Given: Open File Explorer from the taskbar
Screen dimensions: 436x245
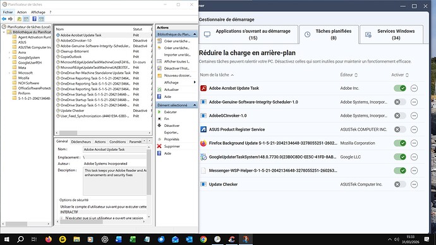Looking at the screenshot, I should (x=76, y=239).
